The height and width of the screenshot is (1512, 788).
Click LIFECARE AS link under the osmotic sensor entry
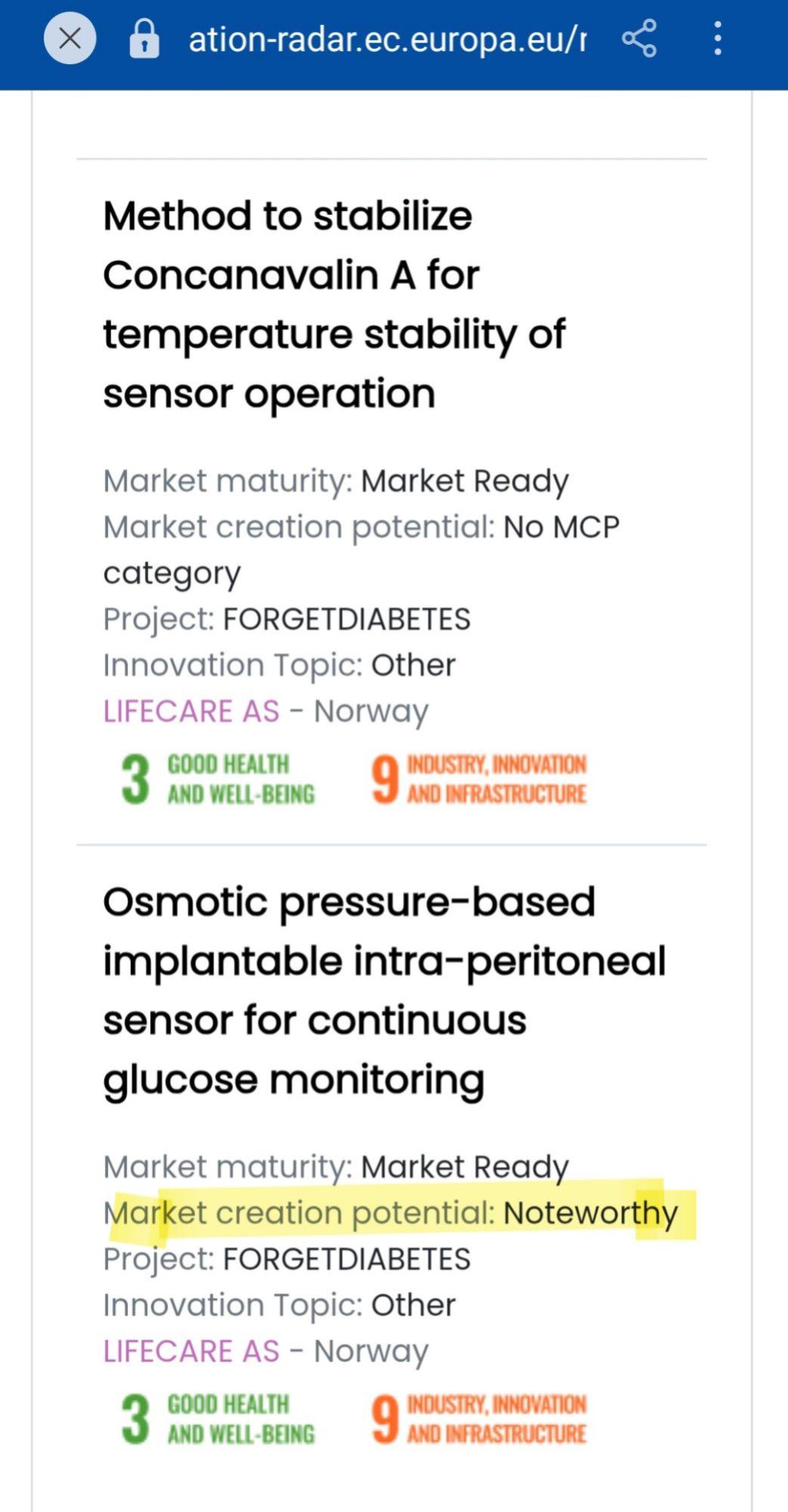click(x=191, y=1351)
